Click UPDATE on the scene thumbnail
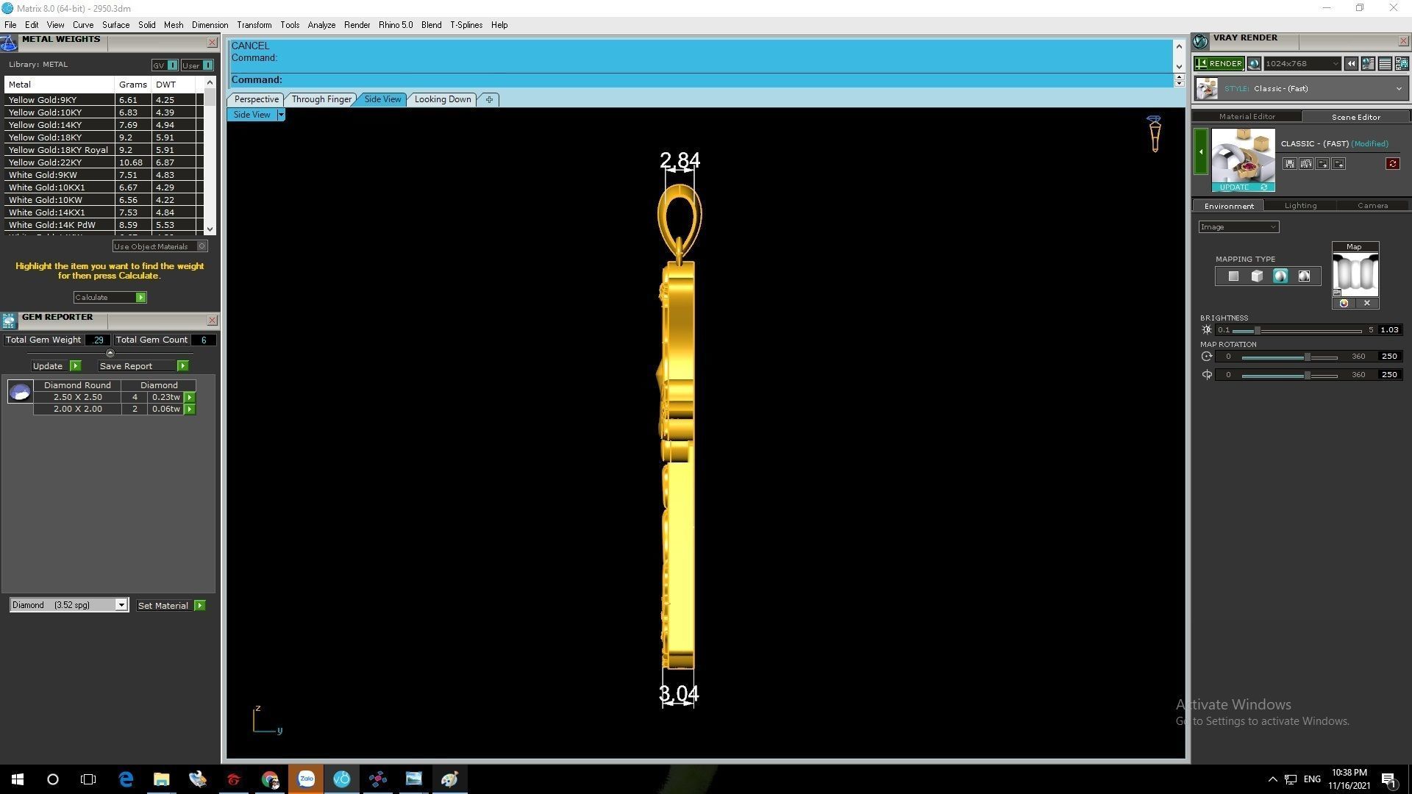 pyautogui.click(x=1243, y=187)
